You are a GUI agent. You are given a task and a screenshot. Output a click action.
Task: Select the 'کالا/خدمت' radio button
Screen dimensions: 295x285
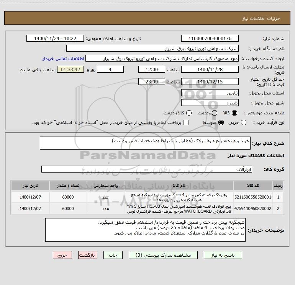click(189, 113)
